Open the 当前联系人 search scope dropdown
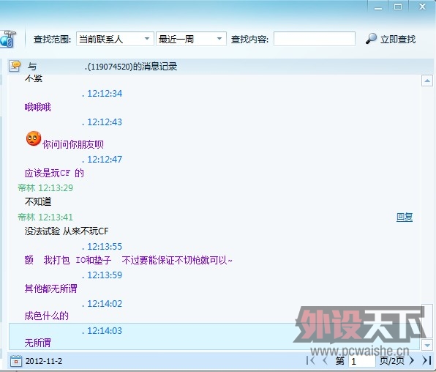The height and width of the screenshot is (372, 436). click(115, 39)
